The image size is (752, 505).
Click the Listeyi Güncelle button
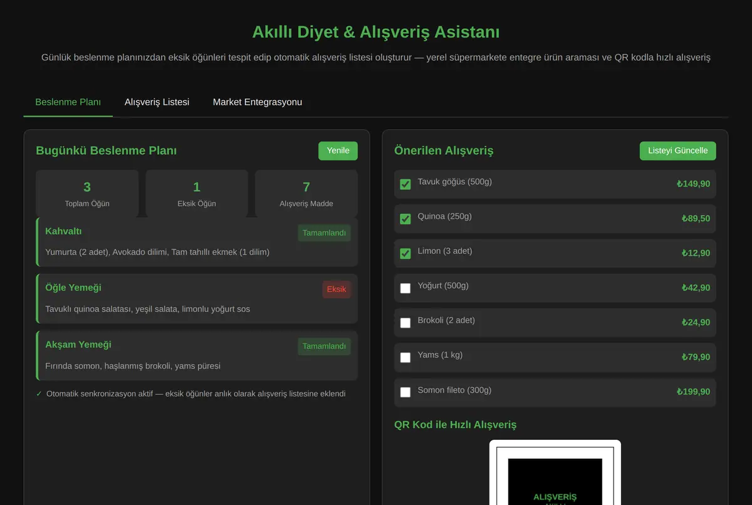click(677, 150)
